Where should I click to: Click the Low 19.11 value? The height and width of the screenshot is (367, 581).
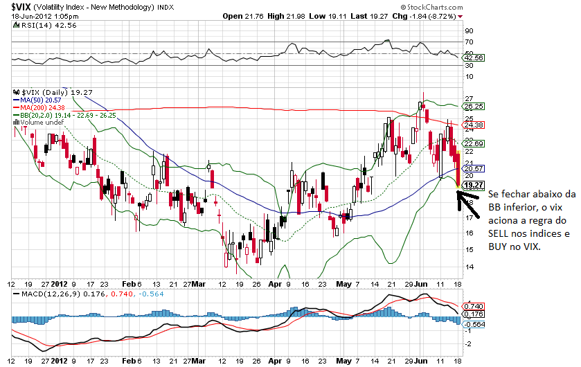(x=328, y=17)
